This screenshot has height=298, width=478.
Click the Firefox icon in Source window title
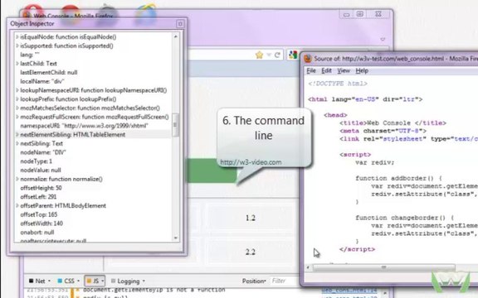(x=307, y=59)
